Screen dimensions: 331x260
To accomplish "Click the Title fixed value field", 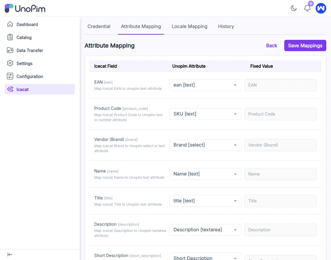I will [280, 201].
